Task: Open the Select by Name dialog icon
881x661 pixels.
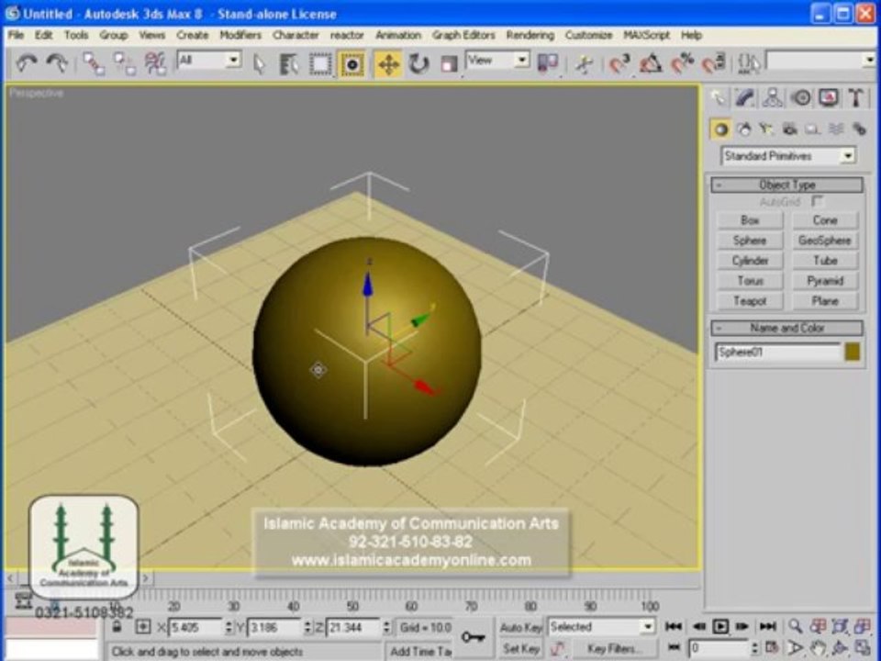Action: (289, 64)
